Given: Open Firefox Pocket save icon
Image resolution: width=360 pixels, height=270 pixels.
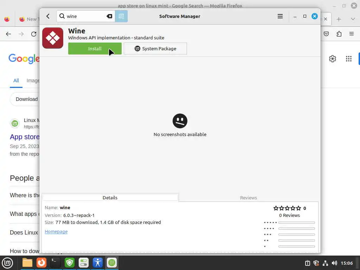Looking at the screenshot, I should [326, 34].
